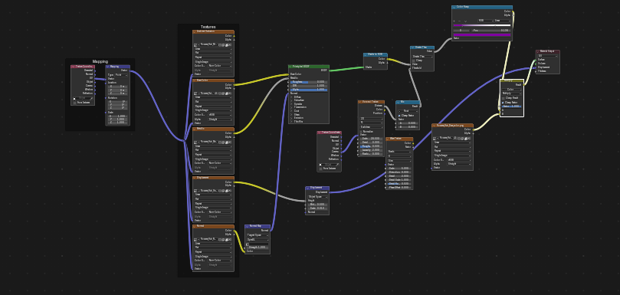This screenshot has width=620, height=295.
Task: Remove the active Color Ramp stop
Action: click(x=460, y=21)
